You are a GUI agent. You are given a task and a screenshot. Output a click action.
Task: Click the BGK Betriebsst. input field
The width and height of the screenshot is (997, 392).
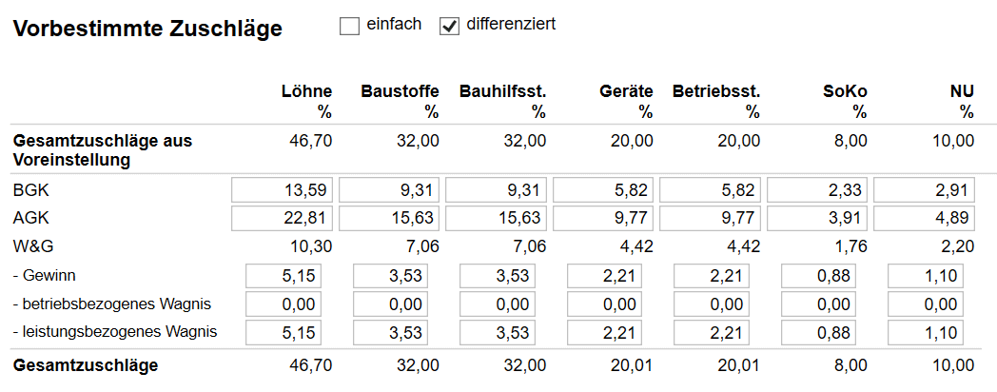(x=711, y=189)
